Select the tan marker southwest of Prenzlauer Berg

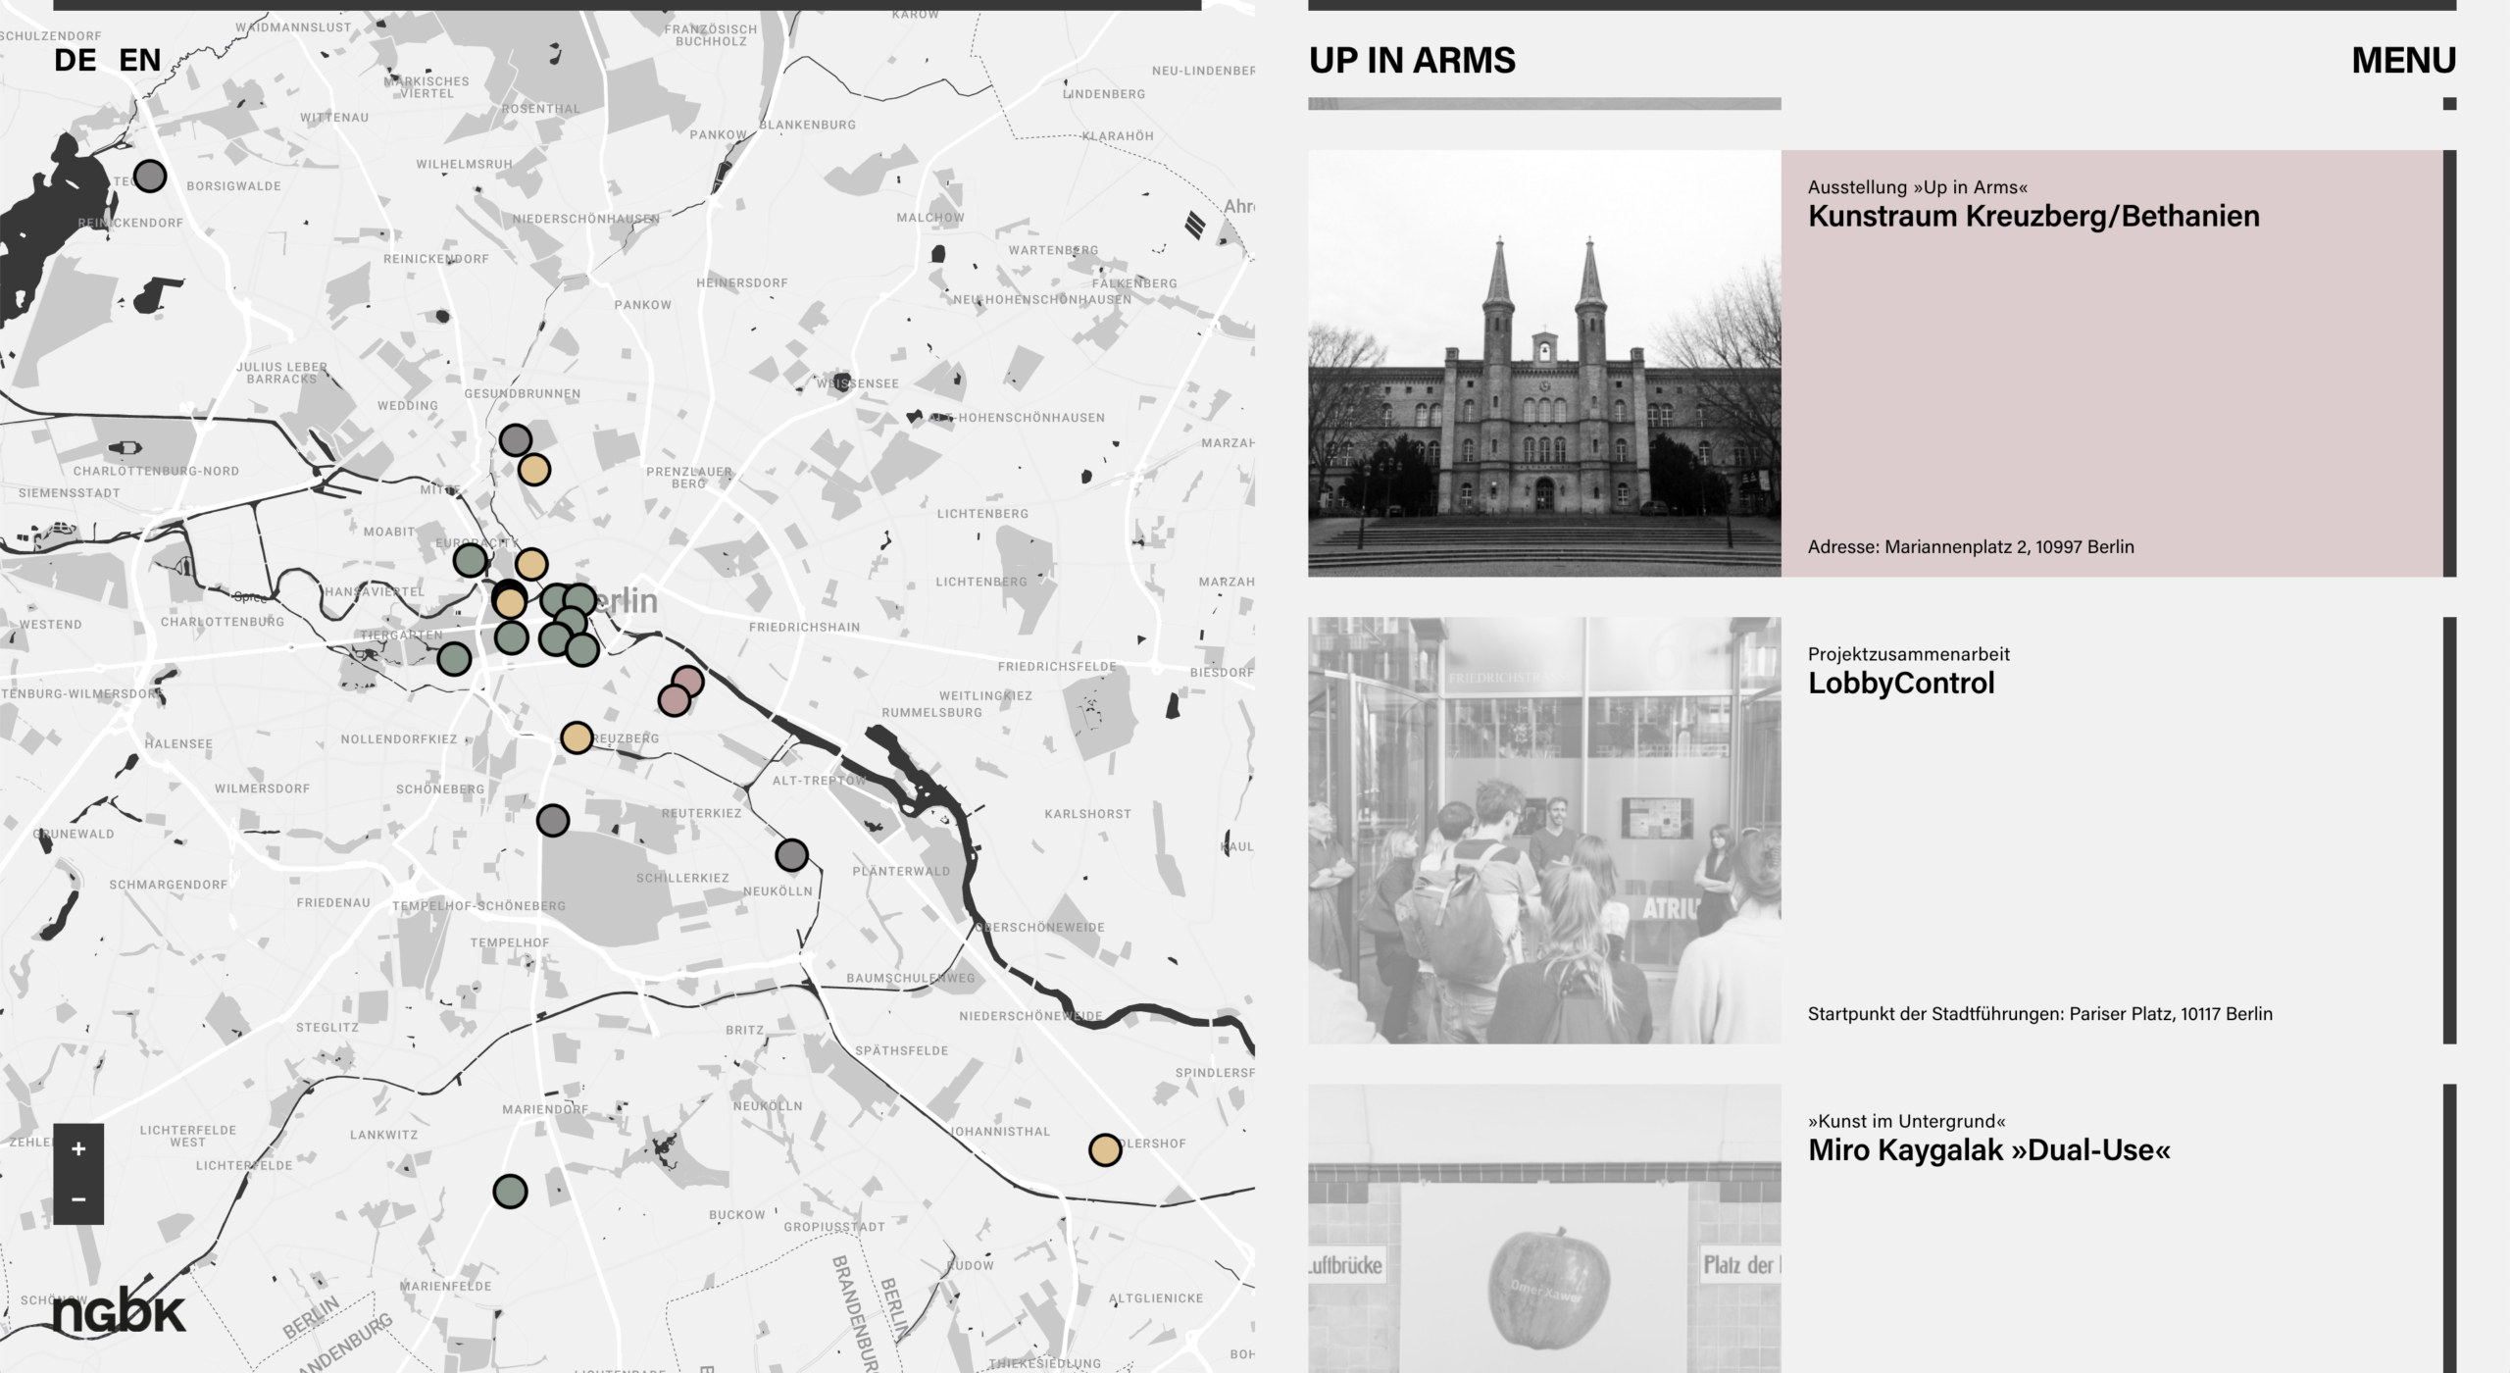534,470
